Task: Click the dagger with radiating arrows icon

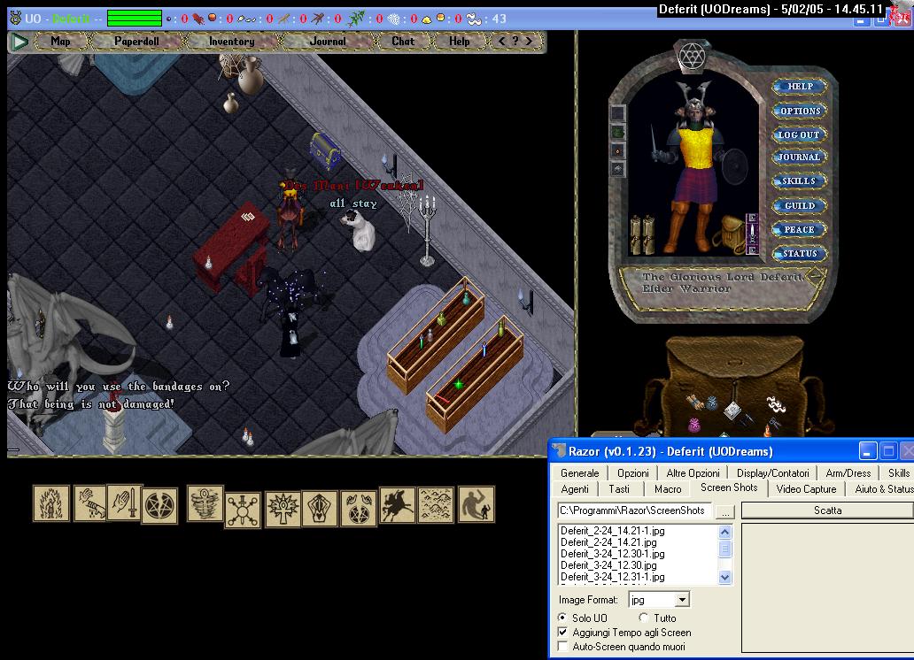Action: 243,510
